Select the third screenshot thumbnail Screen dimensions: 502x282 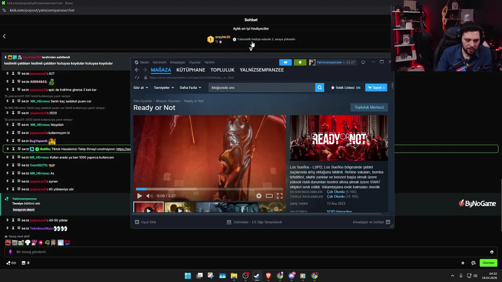(211, 207)
